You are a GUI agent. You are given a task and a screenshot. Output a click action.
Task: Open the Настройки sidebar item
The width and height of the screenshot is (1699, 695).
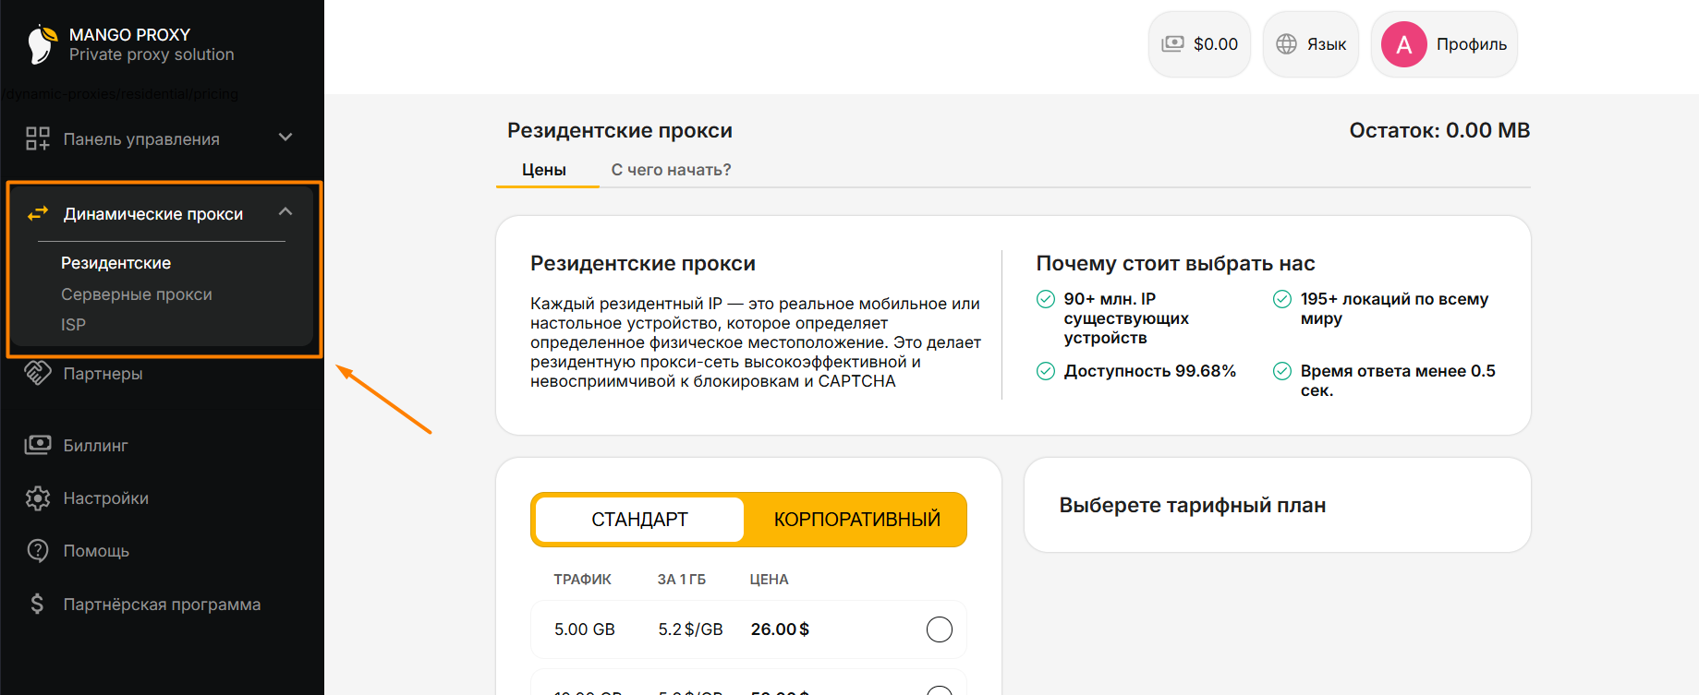(105, 498)
